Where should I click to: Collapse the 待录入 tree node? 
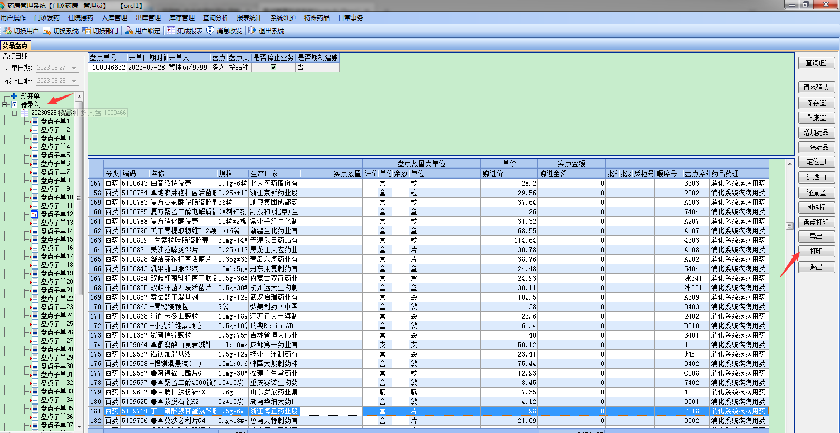[5, 104]
